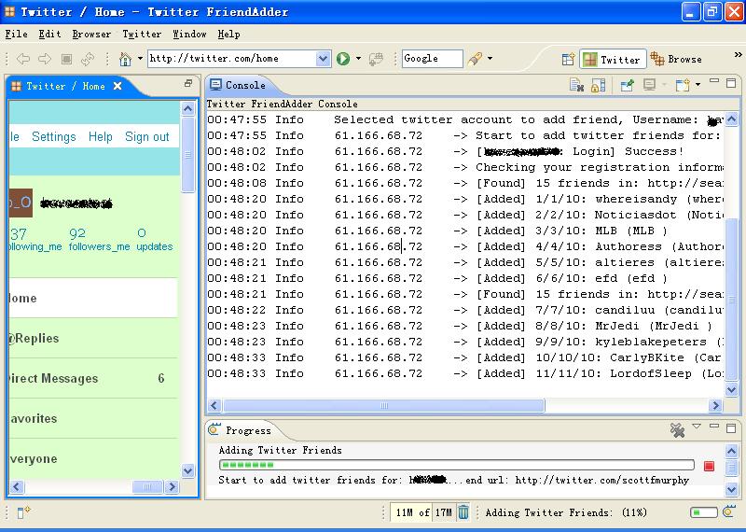Open progress view icon in status bar

729,512
